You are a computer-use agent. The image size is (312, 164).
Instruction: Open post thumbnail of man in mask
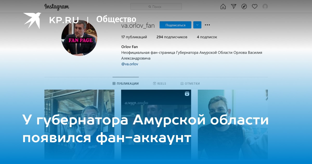click(233, 124)
